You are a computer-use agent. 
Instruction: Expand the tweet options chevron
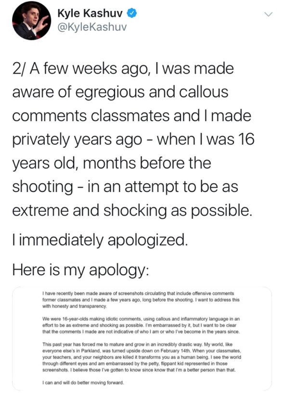268,14
